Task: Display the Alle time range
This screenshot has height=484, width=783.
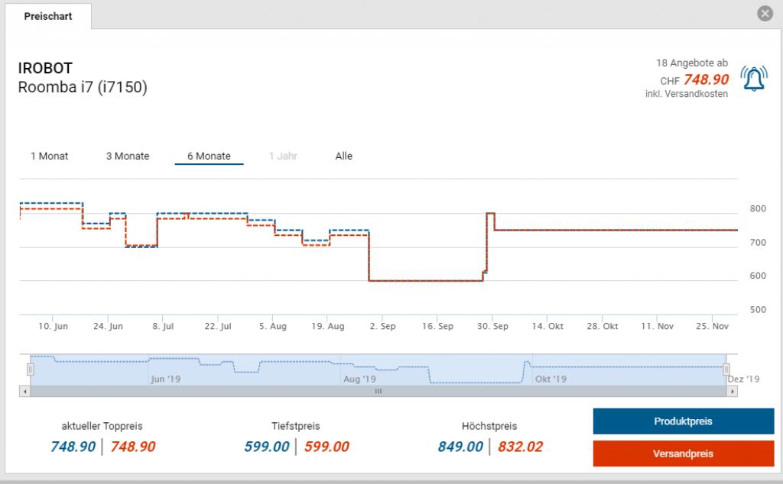Action: [x=344, y=156]
